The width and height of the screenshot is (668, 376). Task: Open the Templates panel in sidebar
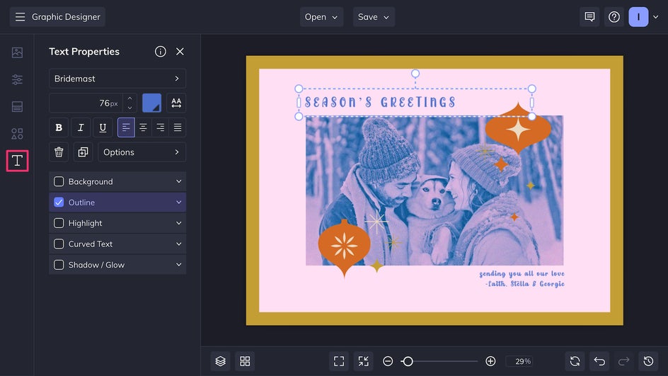pos(17,107)
